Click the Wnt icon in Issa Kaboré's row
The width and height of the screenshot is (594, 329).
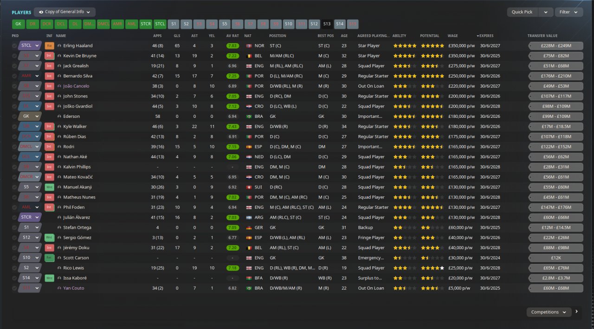pos(49,278)
